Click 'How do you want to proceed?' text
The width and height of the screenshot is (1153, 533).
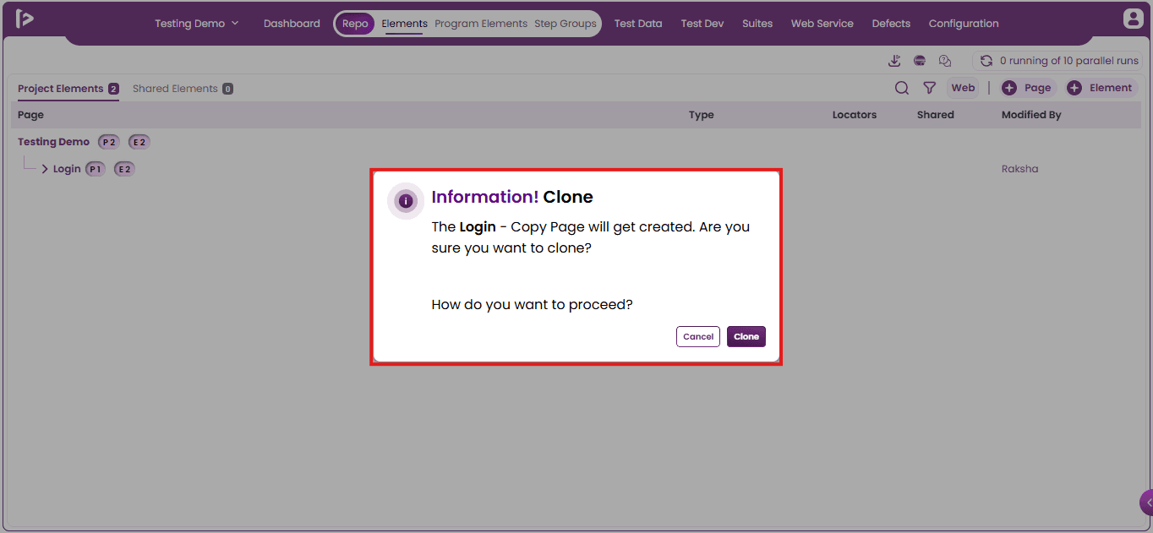pyautogui.click(x=533, y=304)
